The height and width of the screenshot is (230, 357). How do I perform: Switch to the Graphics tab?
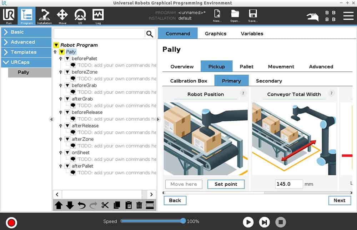click(x=215, y=34)
